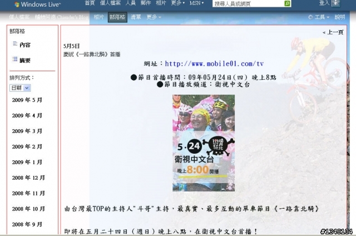This screenshot has width=356, height=236.
Task: Open the 2008 年 11 月 archive
Action: [x=28, y=193]
